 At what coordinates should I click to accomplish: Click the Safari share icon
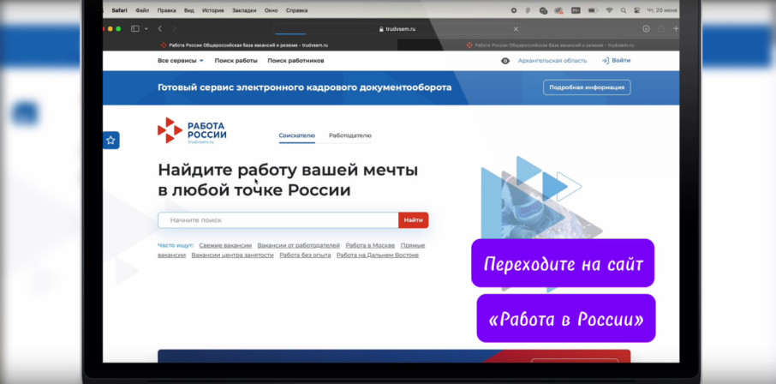tap(660, 29)
